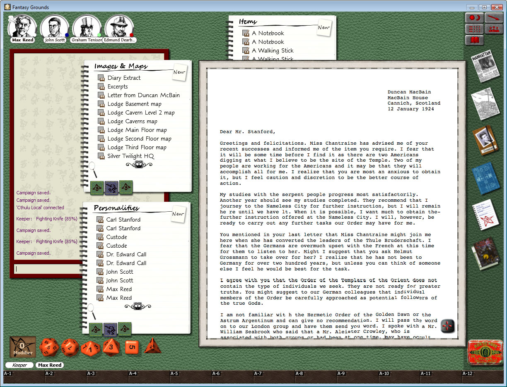Select Max Reed's character portrait

click(x=22, y=26)
